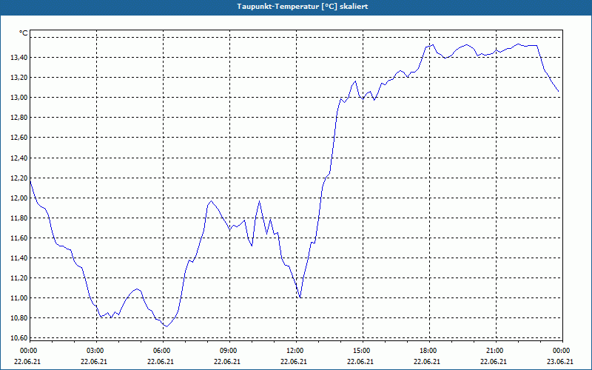Click the 11,80 y-axis label
The image size is (592, 370).
pyautogui.click(x=18, y=218)
